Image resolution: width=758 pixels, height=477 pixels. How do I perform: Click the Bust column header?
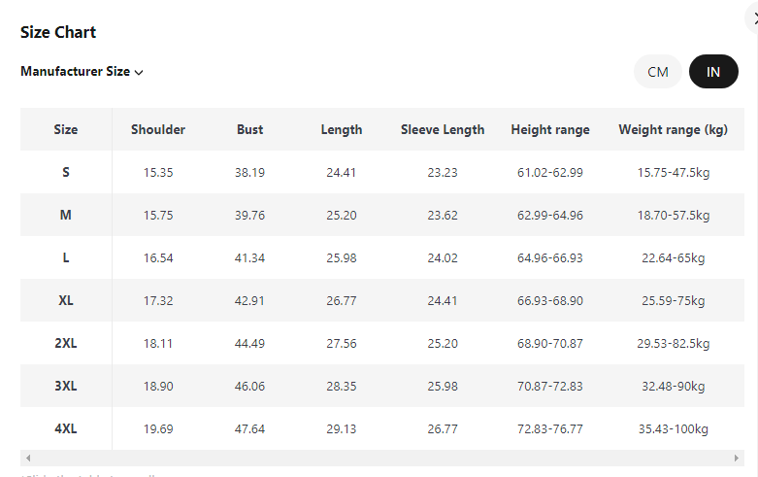(249, 129)
